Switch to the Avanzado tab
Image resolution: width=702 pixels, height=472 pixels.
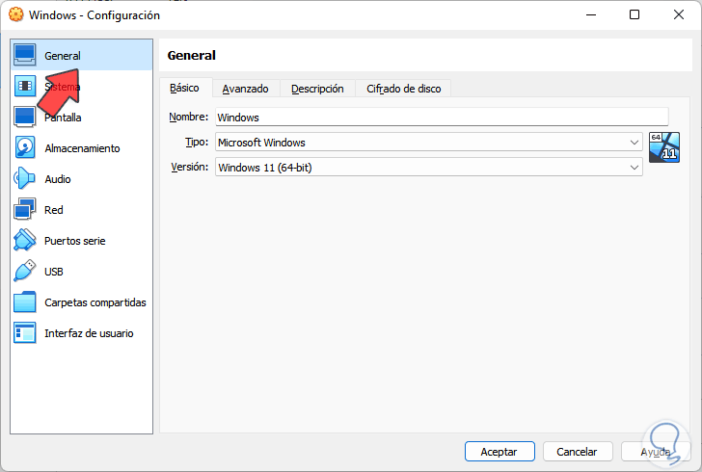point(245,89)
